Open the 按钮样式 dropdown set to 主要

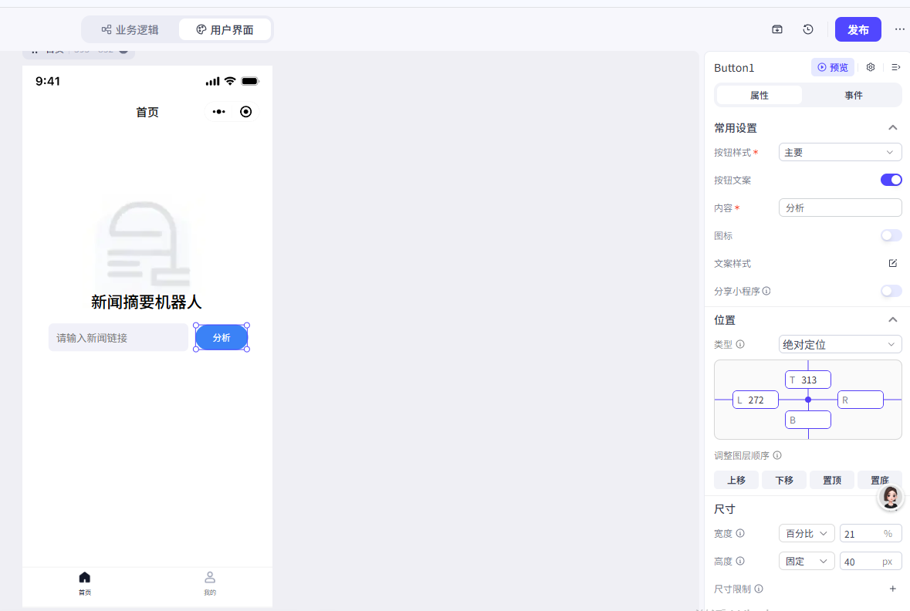[x=840, y=152]
